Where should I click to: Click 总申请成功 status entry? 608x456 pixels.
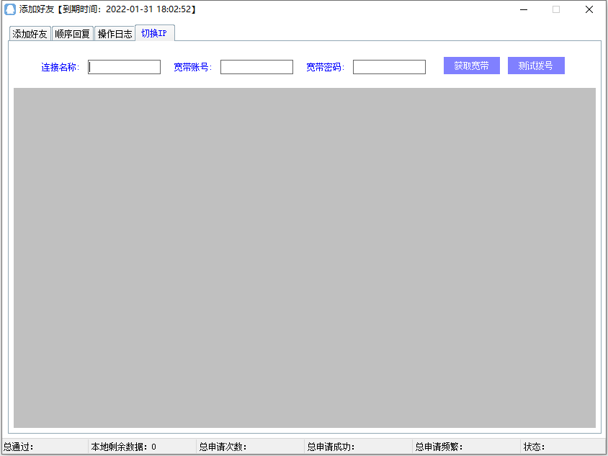tap(331, 447)
